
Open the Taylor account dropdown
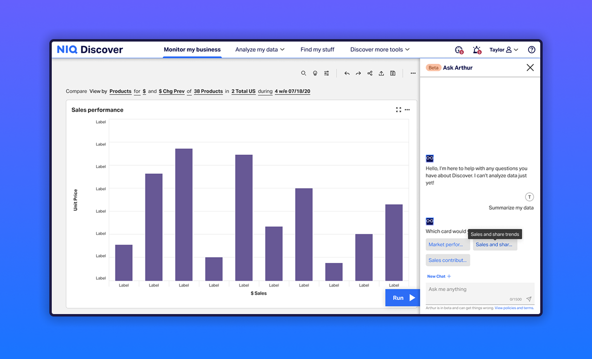coord(503,50)
